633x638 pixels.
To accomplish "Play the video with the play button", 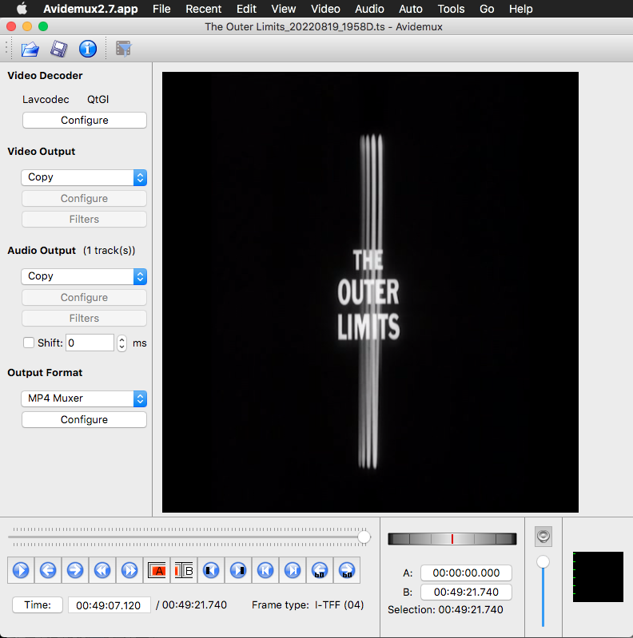I will pos(21,570).
